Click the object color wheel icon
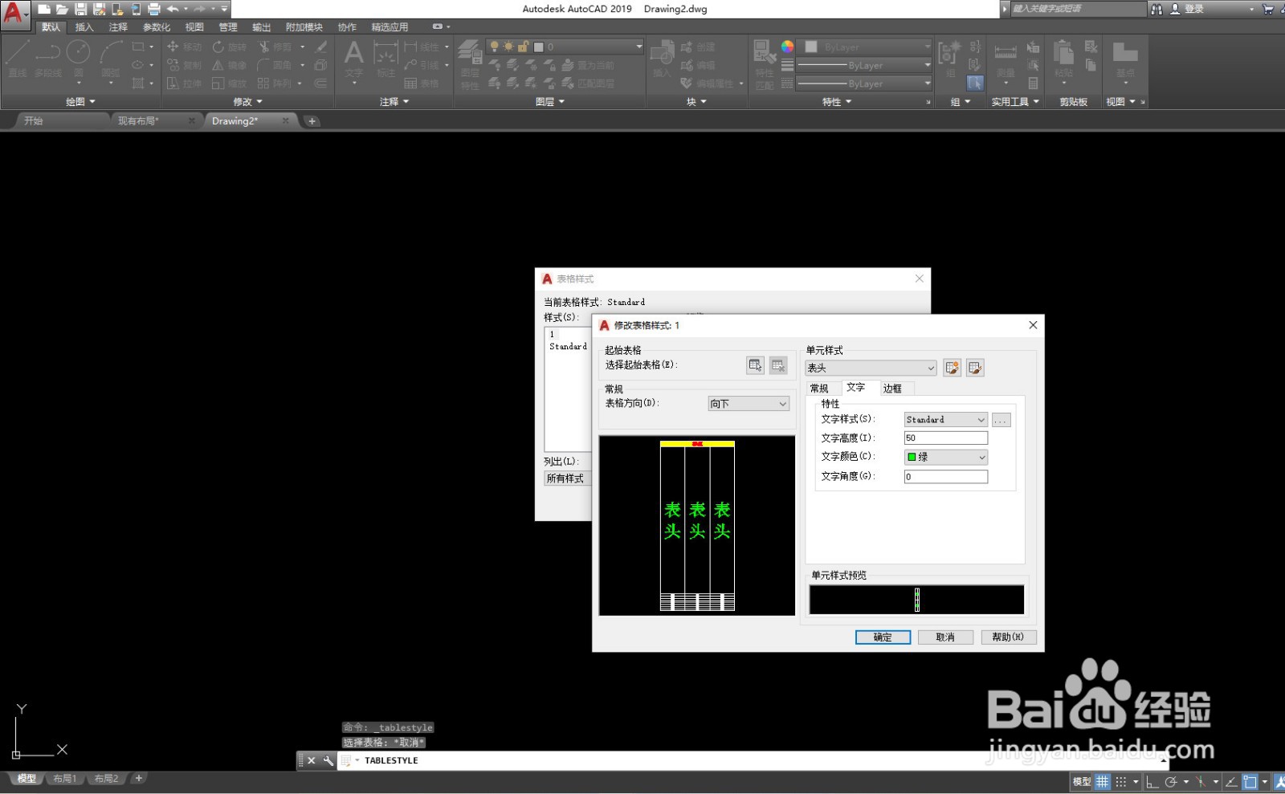 tap(787, 47)
